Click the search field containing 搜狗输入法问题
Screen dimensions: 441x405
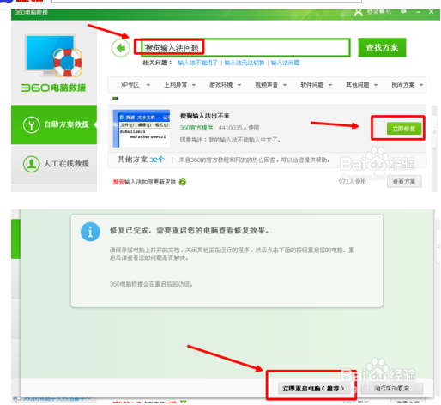[243, 47]
